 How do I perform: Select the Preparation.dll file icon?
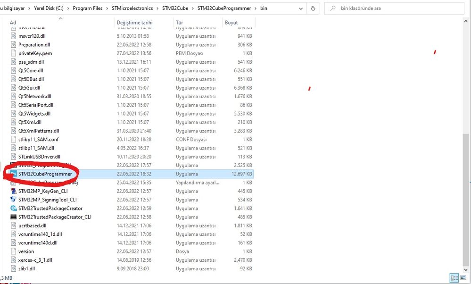13,44
